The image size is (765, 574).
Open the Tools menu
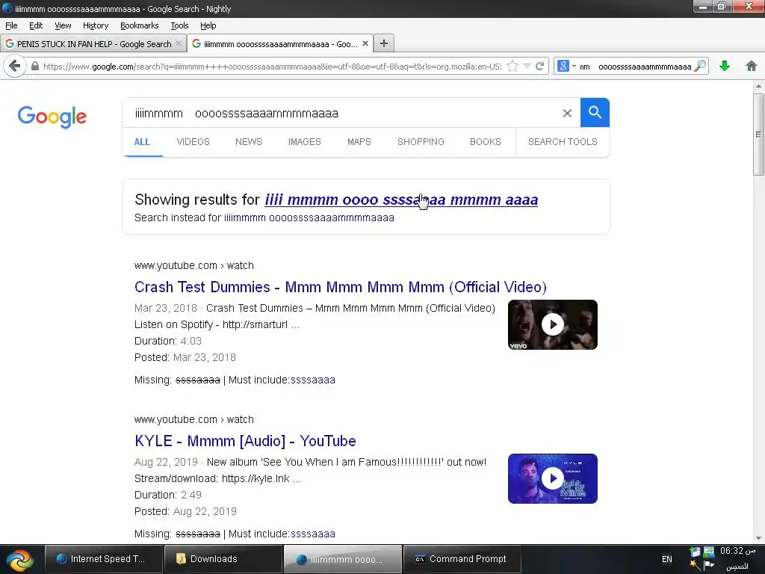coord(179,25)
